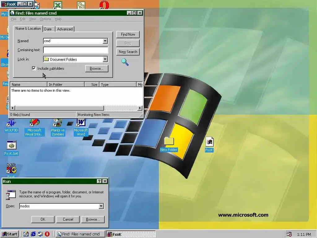
Task: Select the New Folder icon on desktop
Action: point(169,144)
